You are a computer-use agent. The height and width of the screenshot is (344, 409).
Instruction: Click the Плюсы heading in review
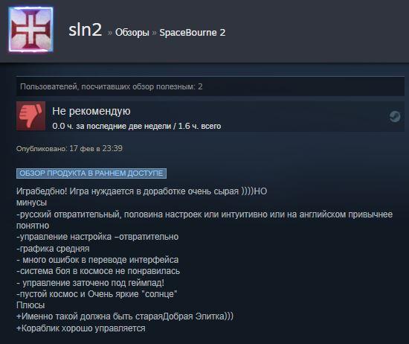[30, 305]
